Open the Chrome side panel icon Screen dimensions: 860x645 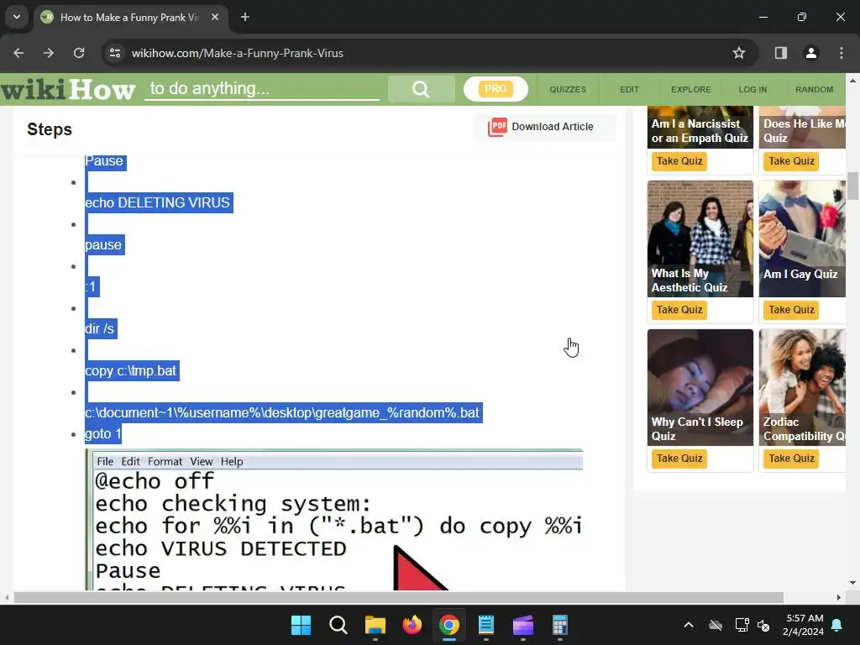tap(780, 53)
